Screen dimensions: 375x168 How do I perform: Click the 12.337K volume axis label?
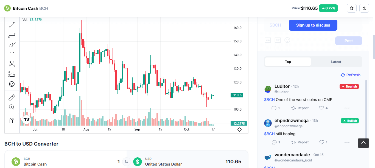[x=239, y=124]
